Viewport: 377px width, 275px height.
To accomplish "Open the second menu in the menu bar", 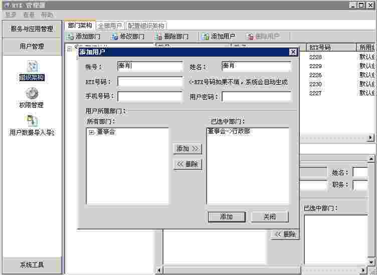I will [29, 15].
